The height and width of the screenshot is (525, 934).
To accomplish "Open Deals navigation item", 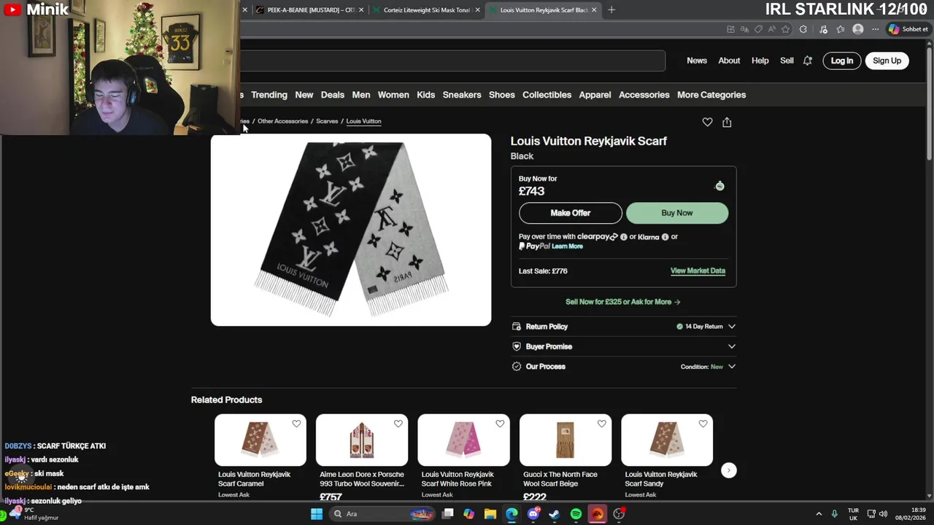I will [x=332, y=95].
